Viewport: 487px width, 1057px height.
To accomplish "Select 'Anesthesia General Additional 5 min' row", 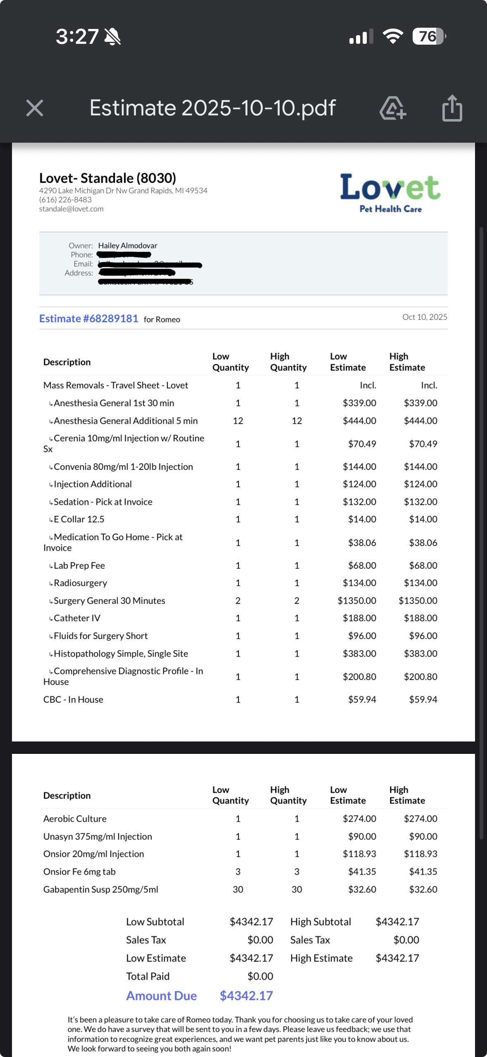I will click(x=243, y=421).
